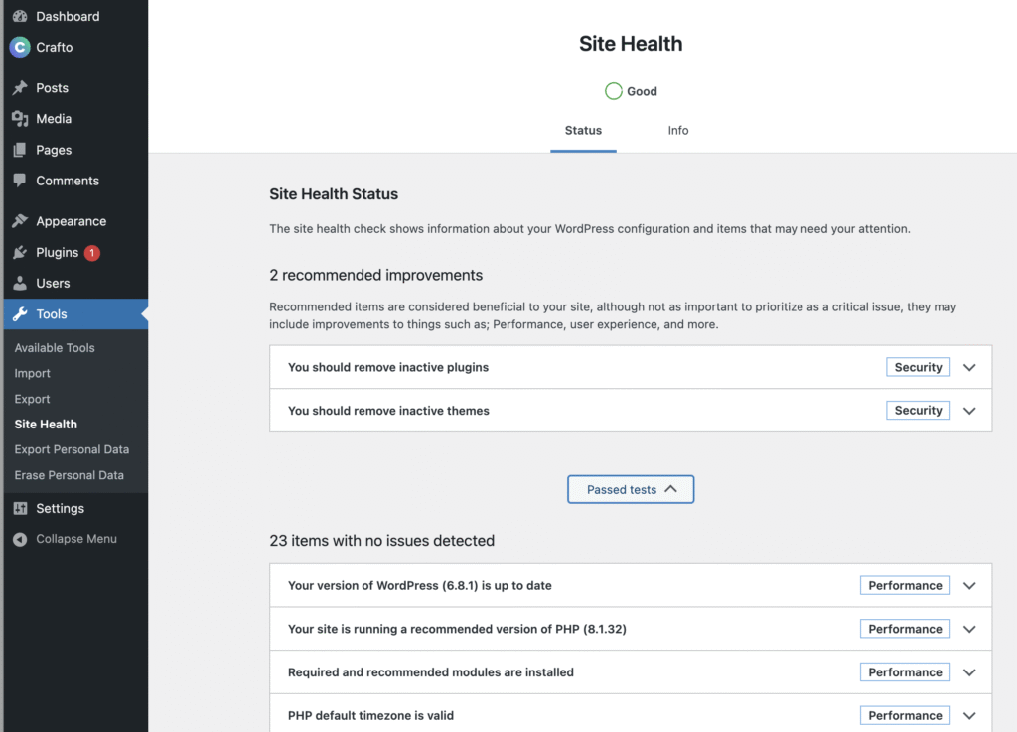The width and height of the screenshot is (1017, 732).
Task: Click the Crafto logo icon
Action: [x=20, y=47]
